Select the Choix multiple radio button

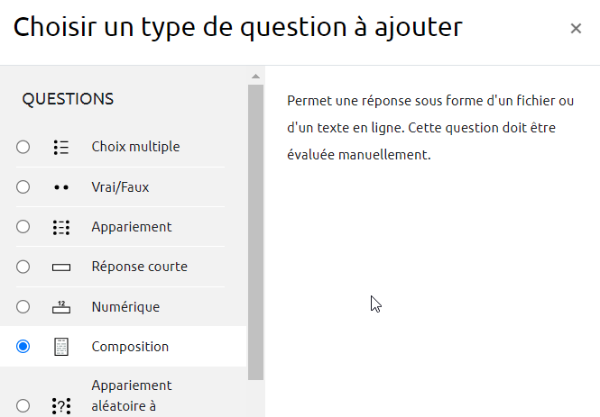click(x=23, y=148)
